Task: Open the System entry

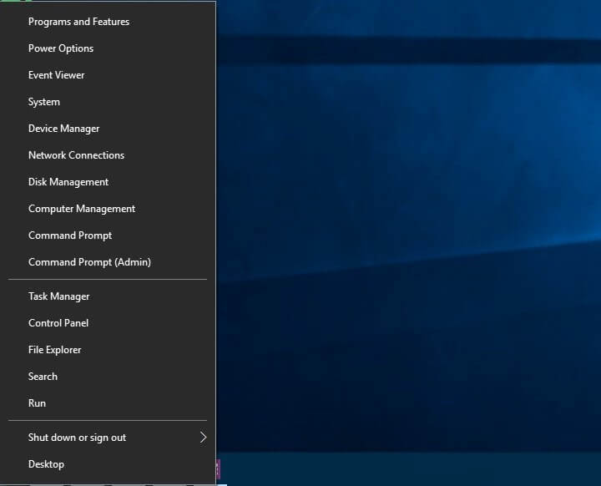Action: tap(44, 102)
